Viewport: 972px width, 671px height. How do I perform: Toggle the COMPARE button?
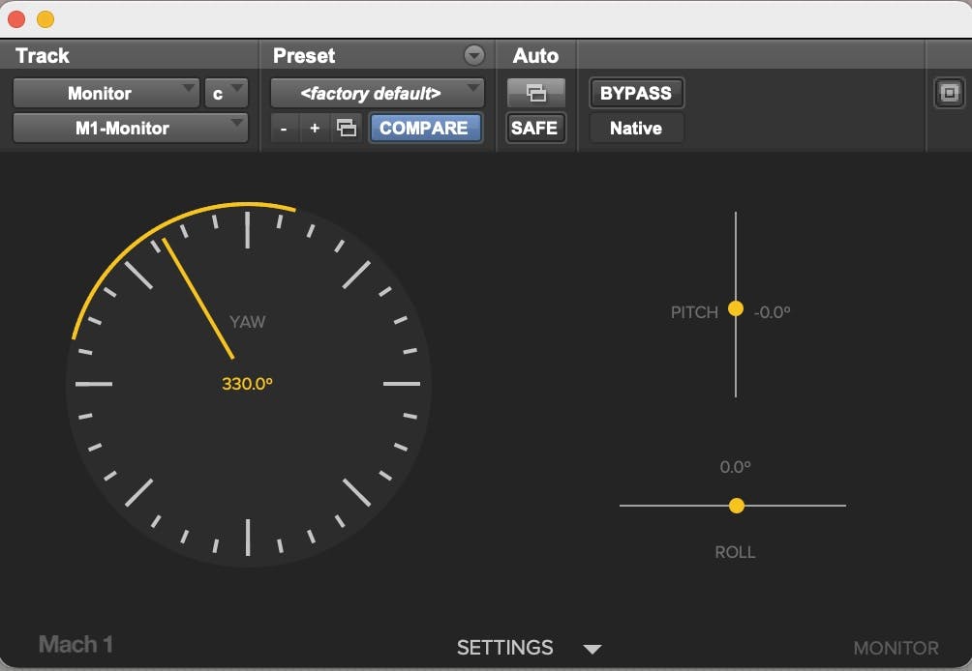pyautogui.click(x=425, y=127)
